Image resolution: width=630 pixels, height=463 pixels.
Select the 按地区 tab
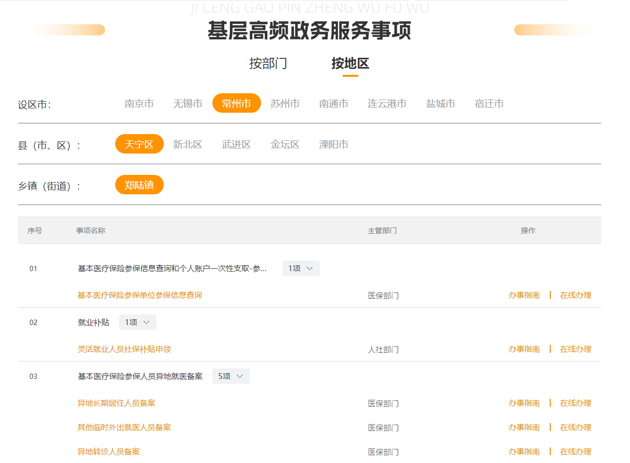coord(350,64)
